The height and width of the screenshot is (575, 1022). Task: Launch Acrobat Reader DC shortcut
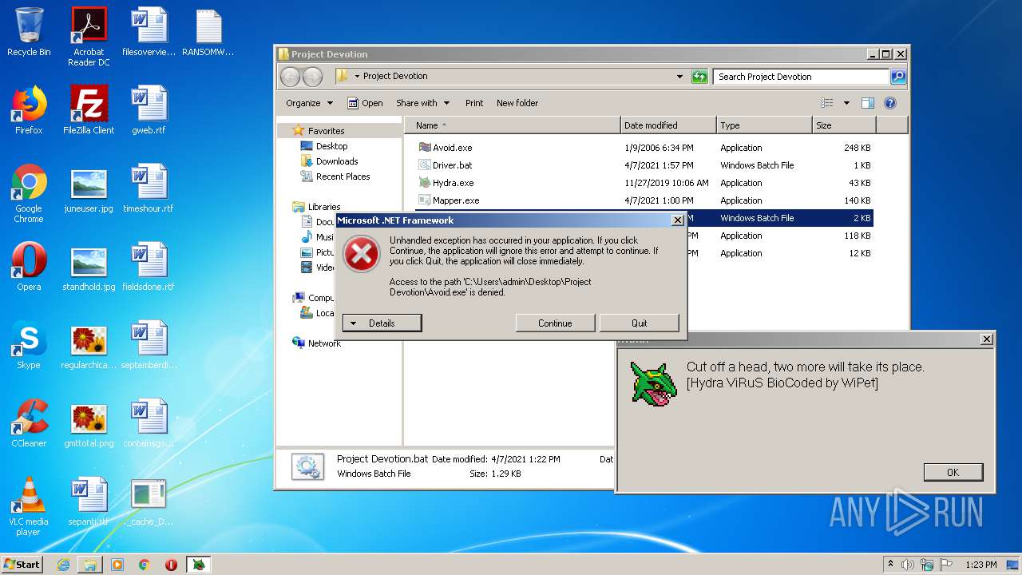pyautogui.click(x=89, y=37)
